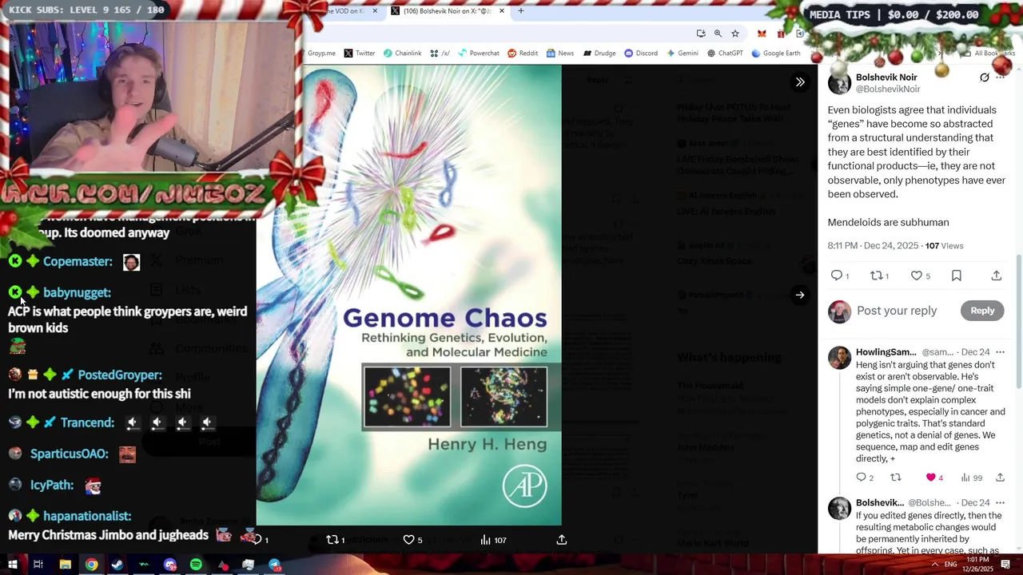Open the Chainlink bookmark

point(402,54)
